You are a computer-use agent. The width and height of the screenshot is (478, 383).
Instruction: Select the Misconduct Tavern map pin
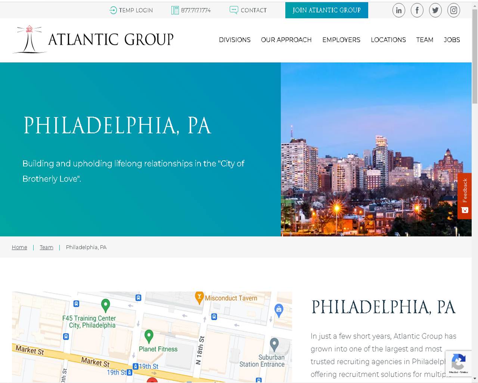click(x=199, y=298)
